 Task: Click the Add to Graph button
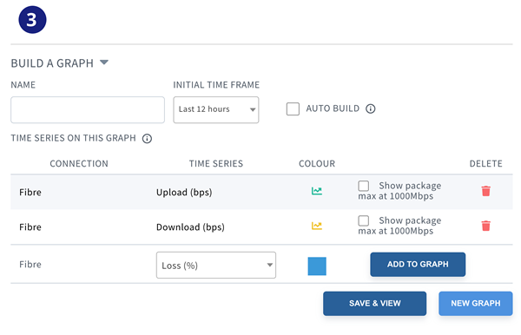pos(418,265)
